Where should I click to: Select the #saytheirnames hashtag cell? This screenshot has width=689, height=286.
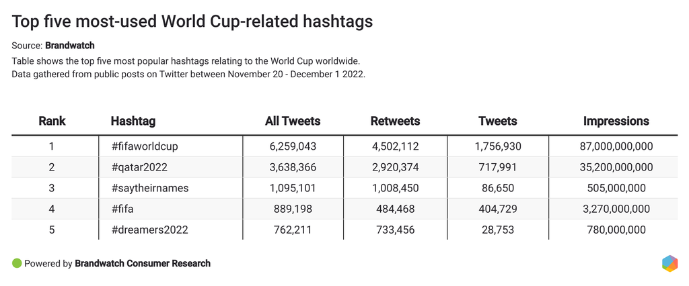(x=150, y=188)
